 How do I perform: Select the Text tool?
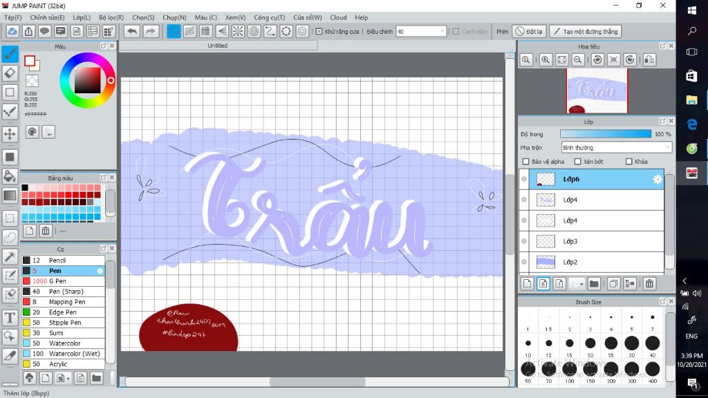click(10, 317)
